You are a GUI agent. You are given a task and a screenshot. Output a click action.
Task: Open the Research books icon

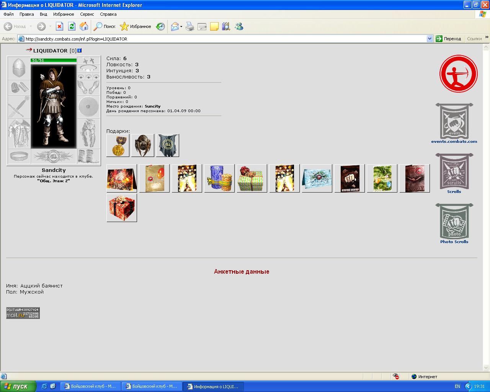pyautogui.click(x=226, y=26)
